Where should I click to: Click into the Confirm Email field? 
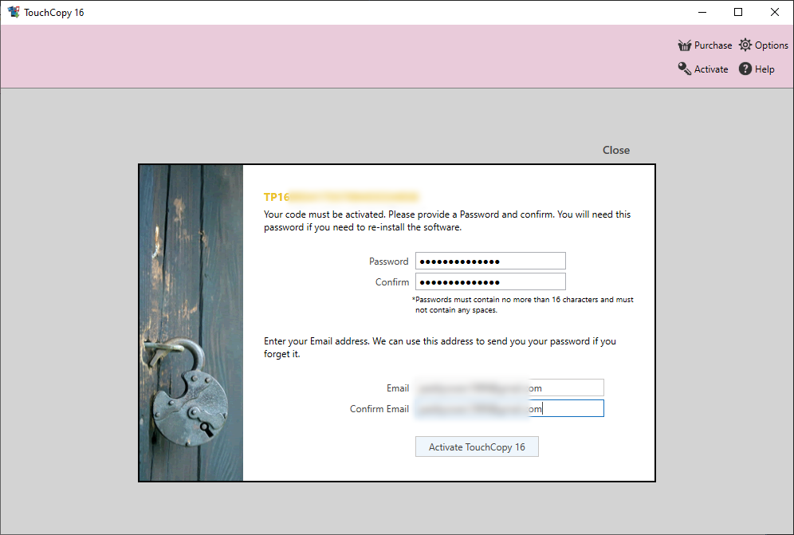tap(509, 409)
